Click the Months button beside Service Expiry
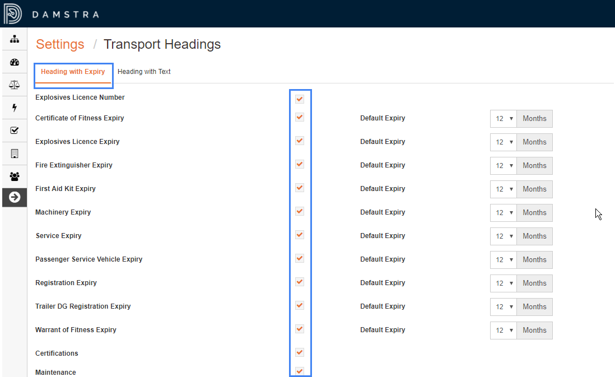The height and width of the screenshot is (377, 615). [x=534, y=236]
